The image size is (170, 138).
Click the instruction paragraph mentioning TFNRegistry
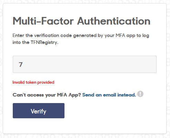(x=81, y=39)
